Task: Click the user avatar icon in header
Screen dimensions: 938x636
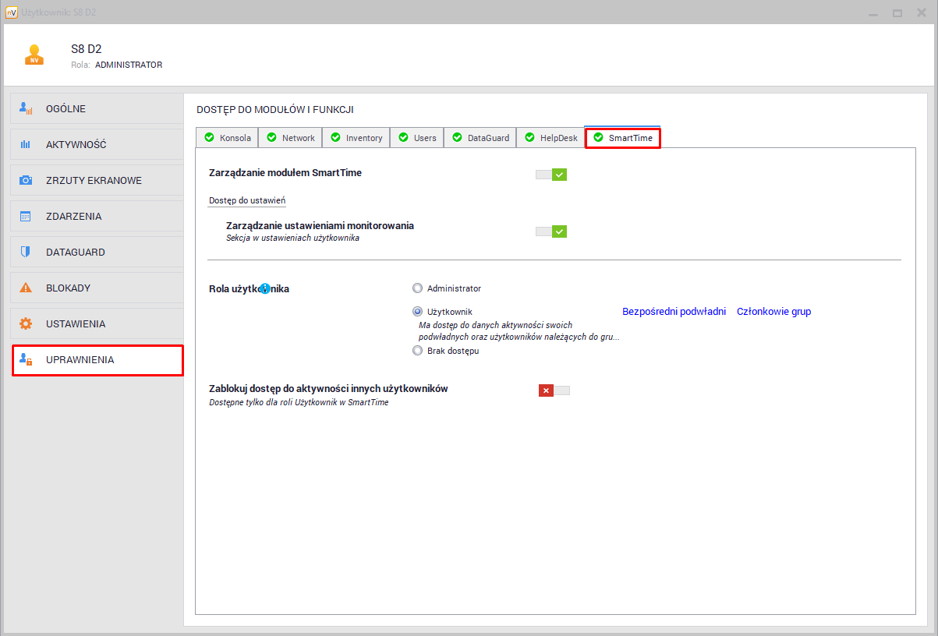Action: coord(34,55)
